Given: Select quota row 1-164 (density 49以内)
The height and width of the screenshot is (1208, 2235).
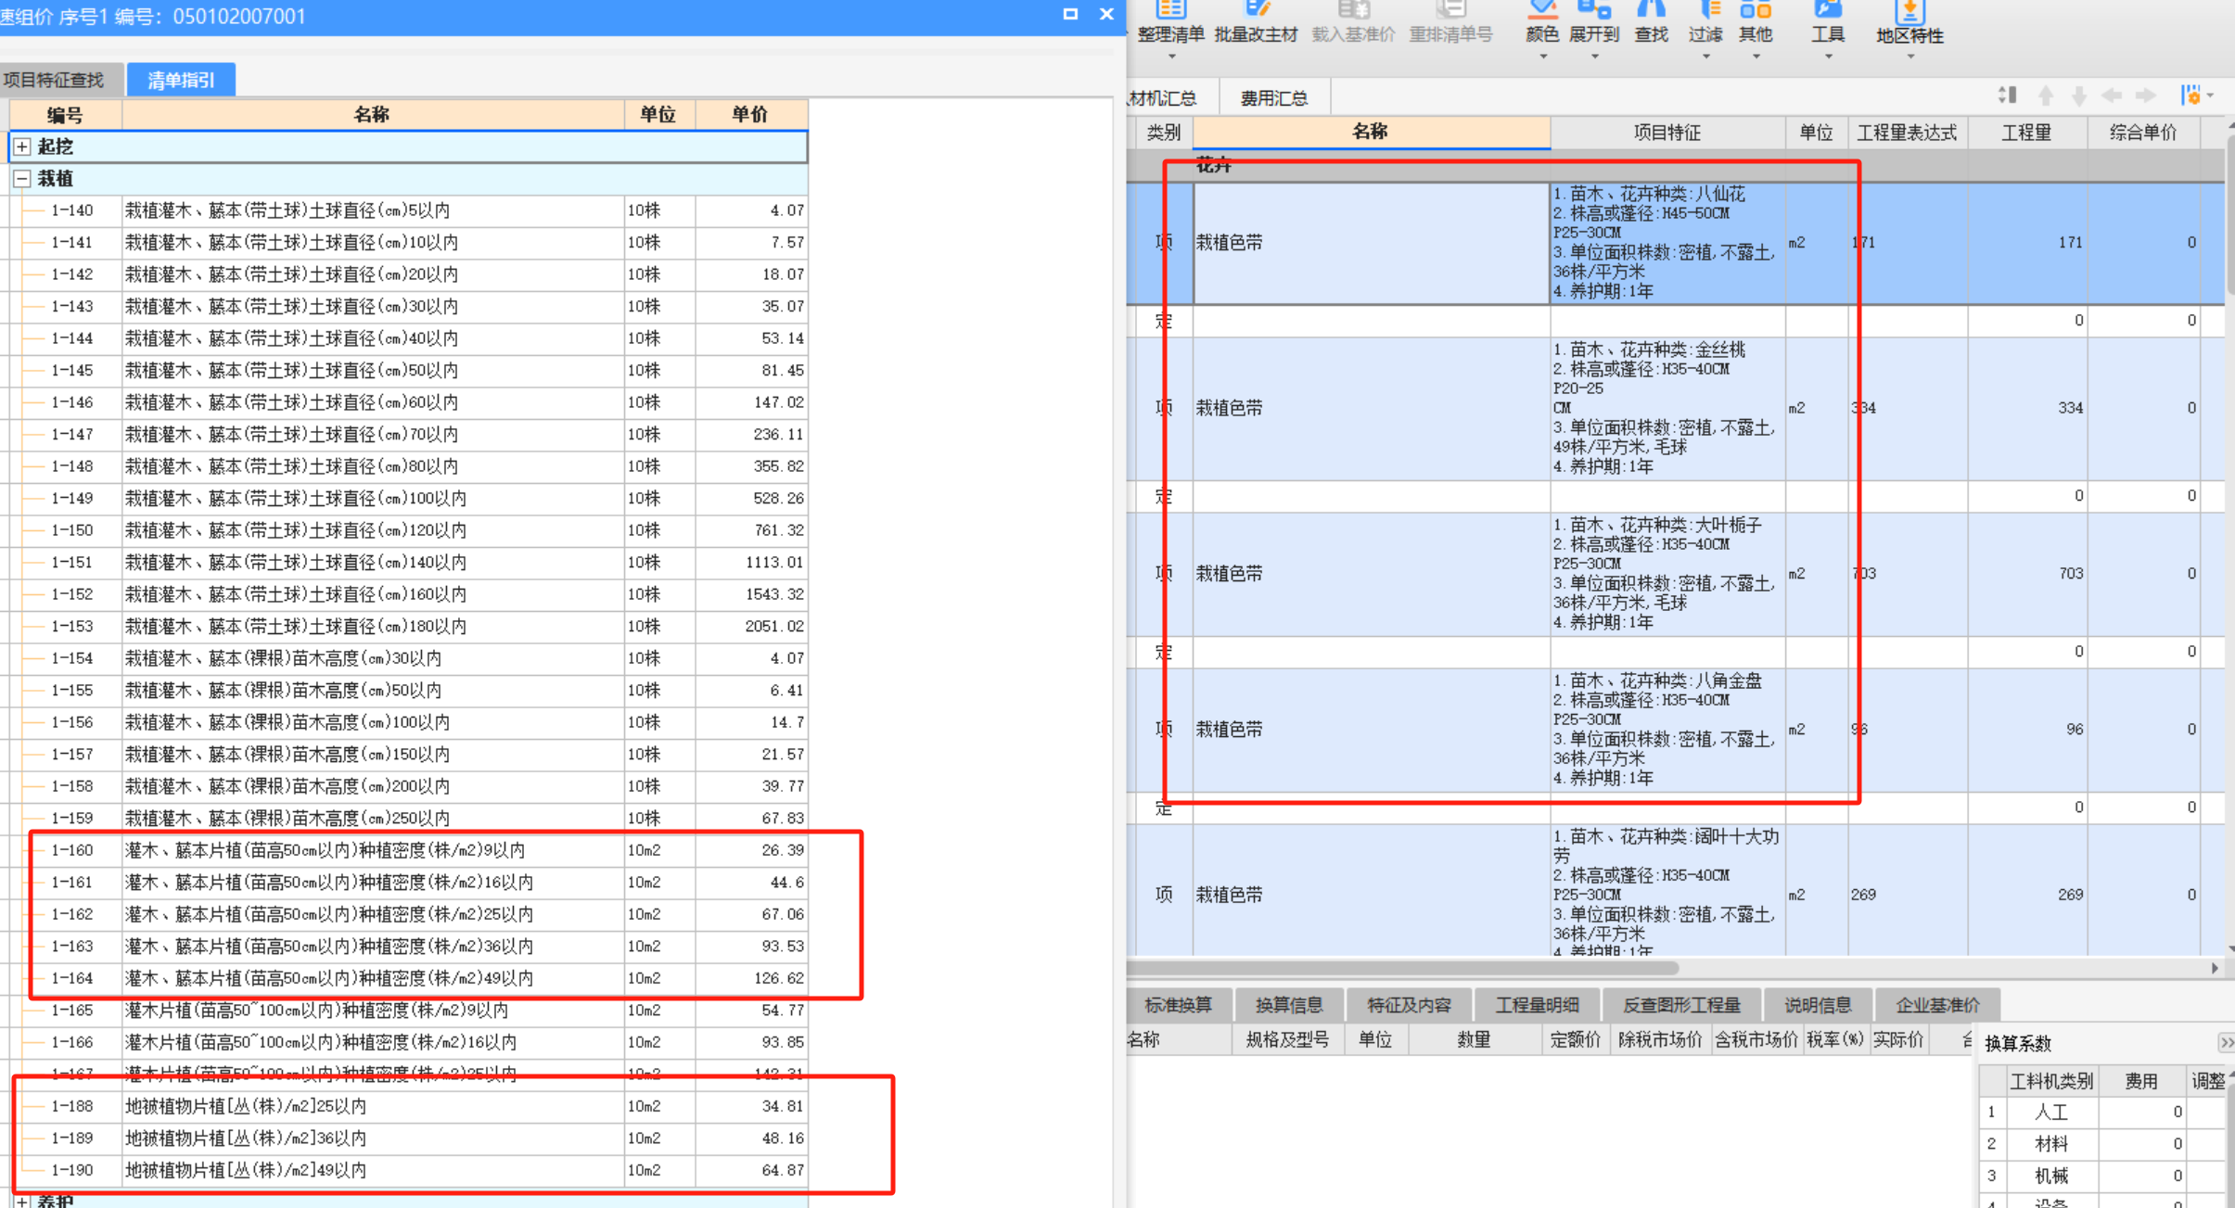Looking at the screenshot, I should (x=408, y=978).
